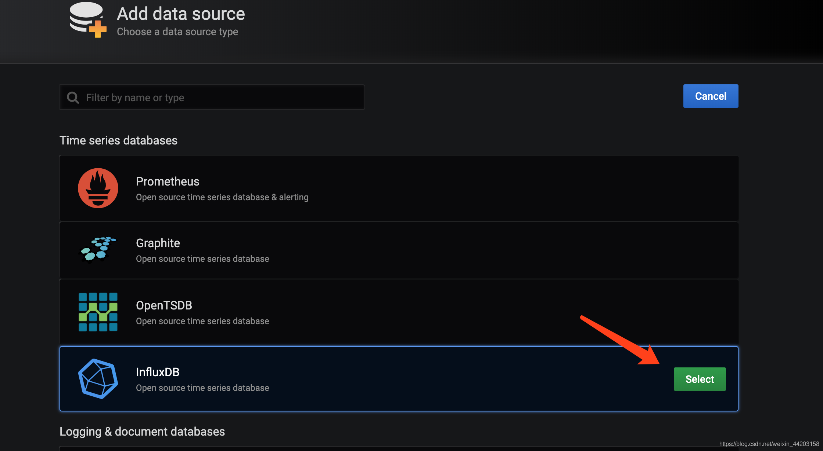Click the OpenTSDB title text

coord(164,305)
